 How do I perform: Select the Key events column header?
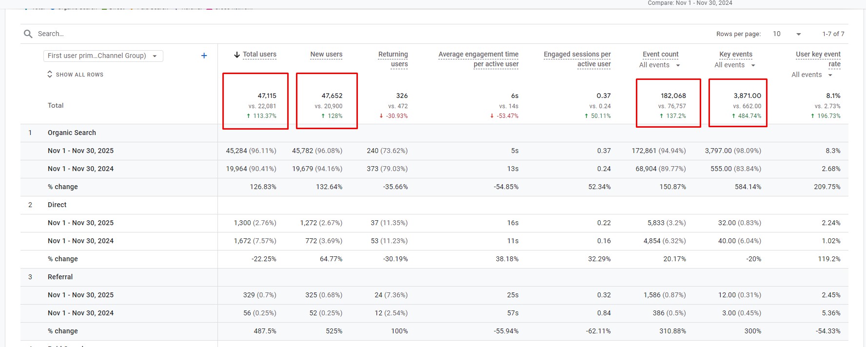[x=735, y=54]
